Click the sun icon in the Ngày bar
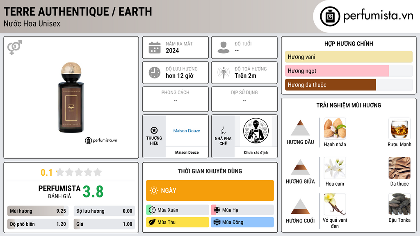The image size is (420, 236). [x=154, y=191]
